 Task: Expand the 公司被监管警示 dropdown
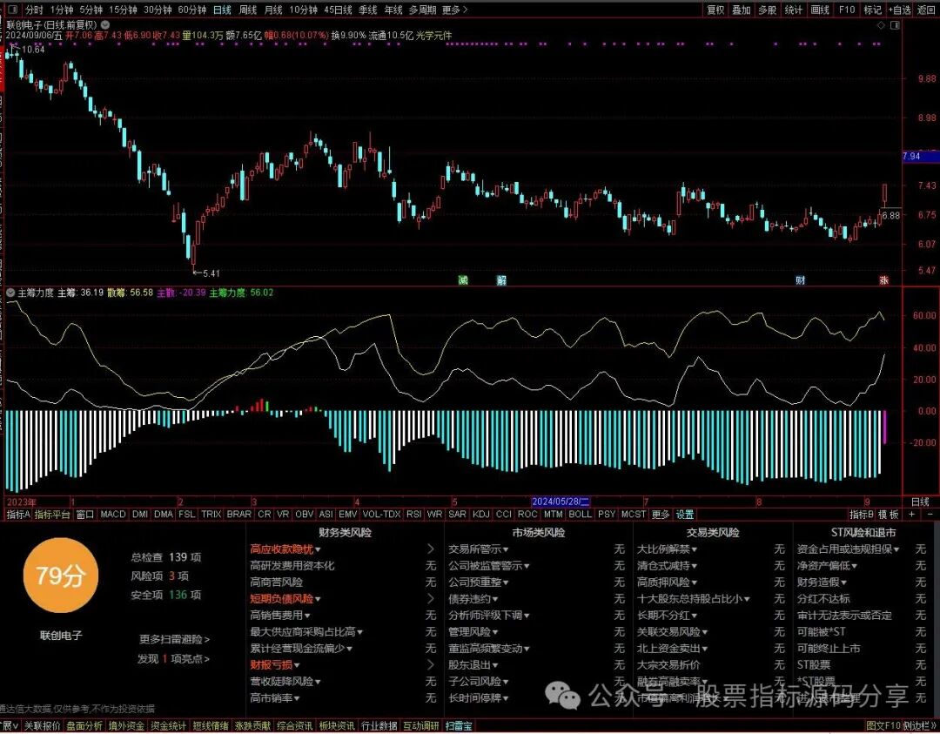527,566
